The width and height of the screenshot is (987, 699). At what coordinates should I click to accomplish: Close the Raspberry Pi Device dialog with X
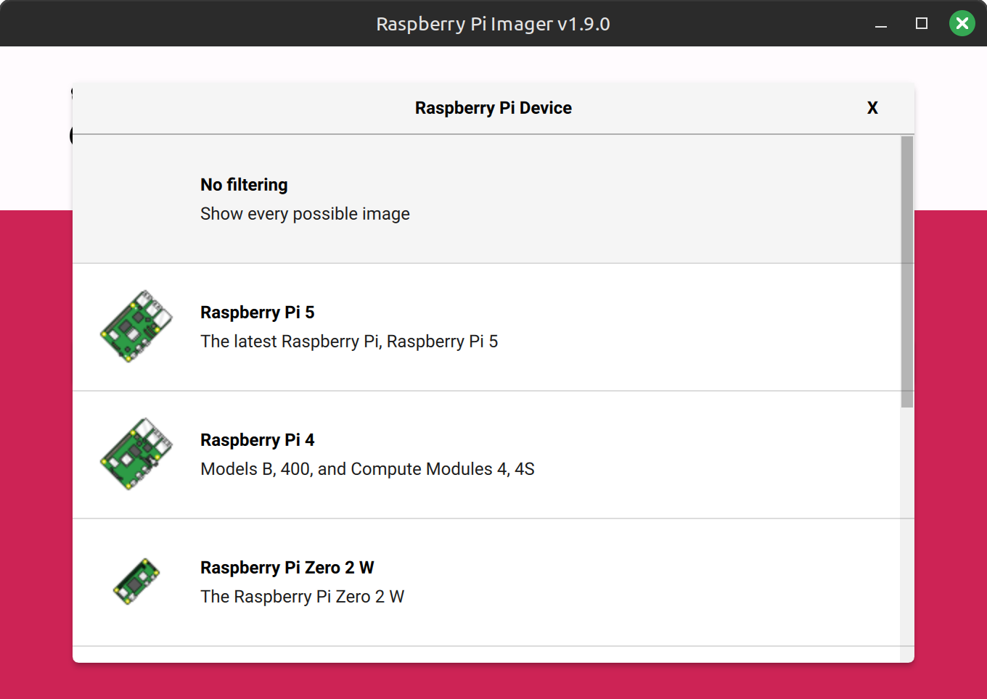click(x=872, y=108)
